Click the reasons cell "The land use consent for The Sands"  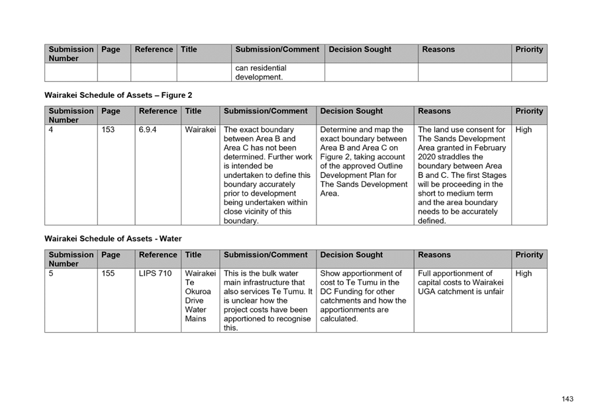pos(463,175)
